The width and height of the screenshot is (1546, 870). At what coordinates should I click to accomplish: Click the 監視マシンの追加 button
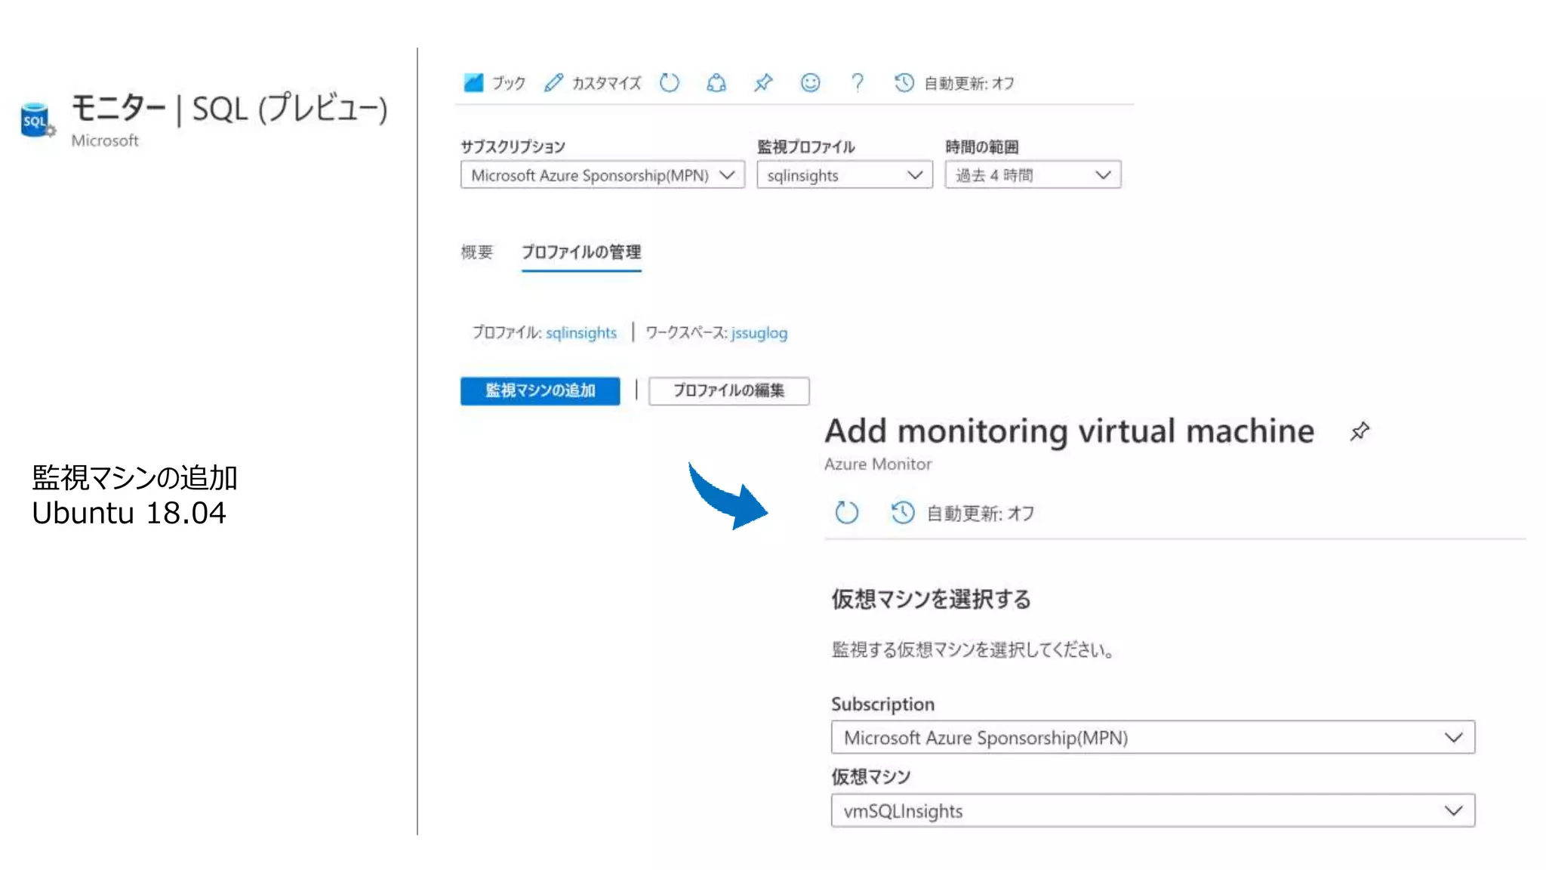coord(540,390)
